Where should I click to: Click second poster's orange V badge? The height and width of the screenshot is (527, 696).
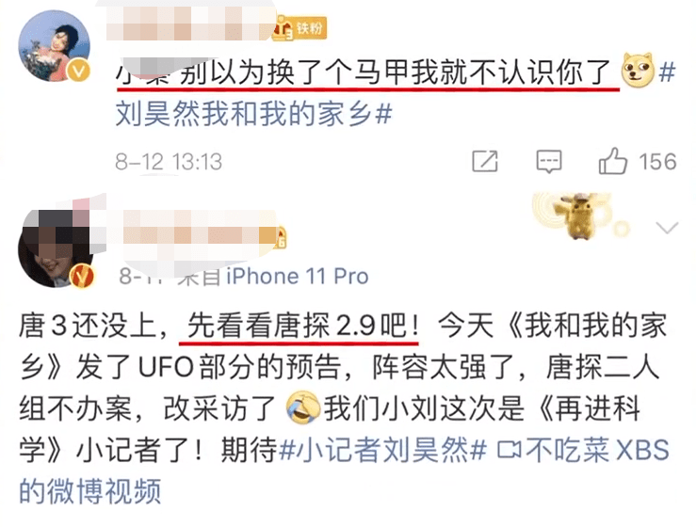tap(82, 276)
